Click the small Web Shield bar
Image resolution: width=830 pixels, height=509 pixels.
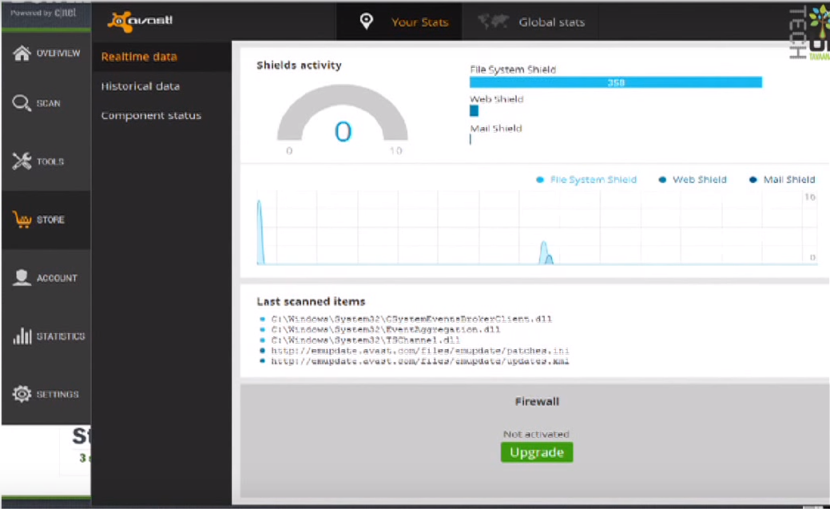(x=474, y=111)
